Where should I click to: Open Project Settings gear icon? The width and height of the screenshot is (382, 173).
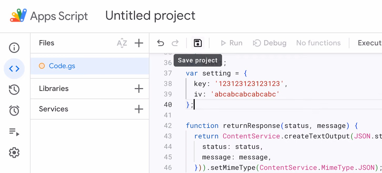point(14,153)
